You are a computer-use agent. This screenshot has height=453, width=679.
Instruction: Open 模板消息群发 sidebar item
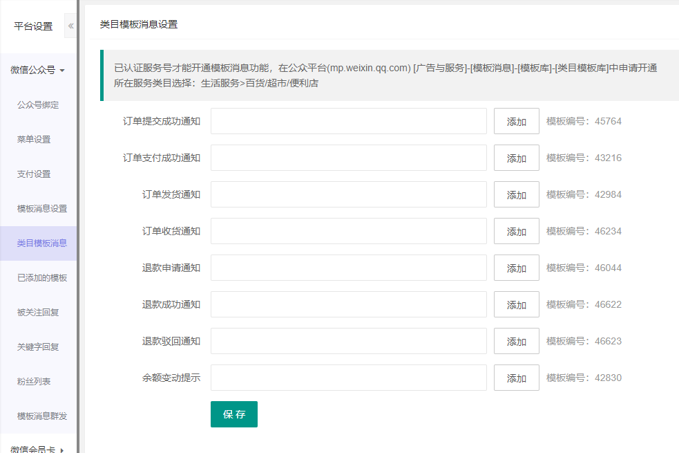coord(42,416)
